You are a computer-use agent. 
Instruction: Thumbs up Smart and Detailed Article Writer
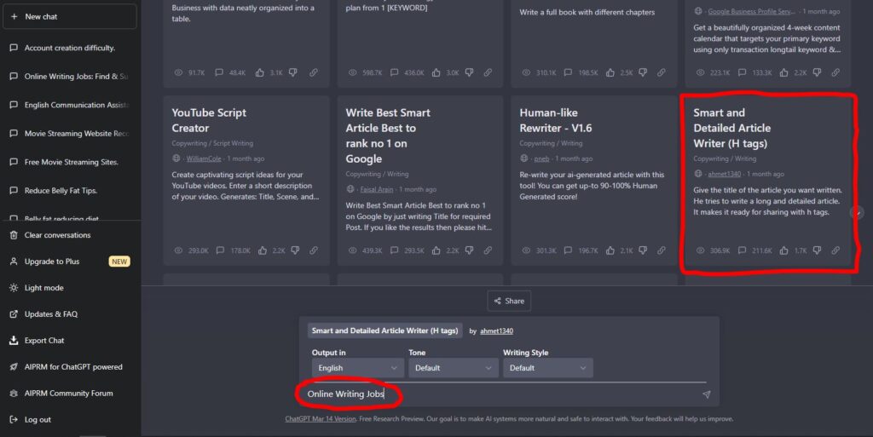[x=784, y=250]
